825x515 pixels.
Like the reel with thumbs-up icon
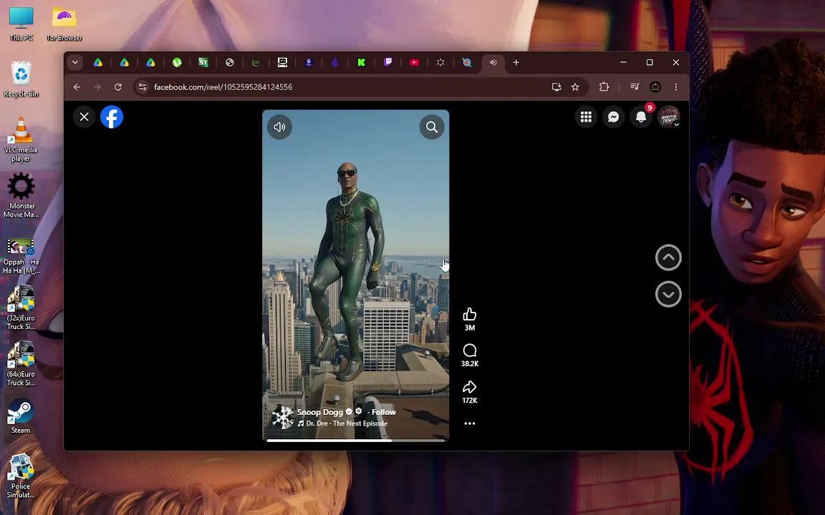point(469,314)
